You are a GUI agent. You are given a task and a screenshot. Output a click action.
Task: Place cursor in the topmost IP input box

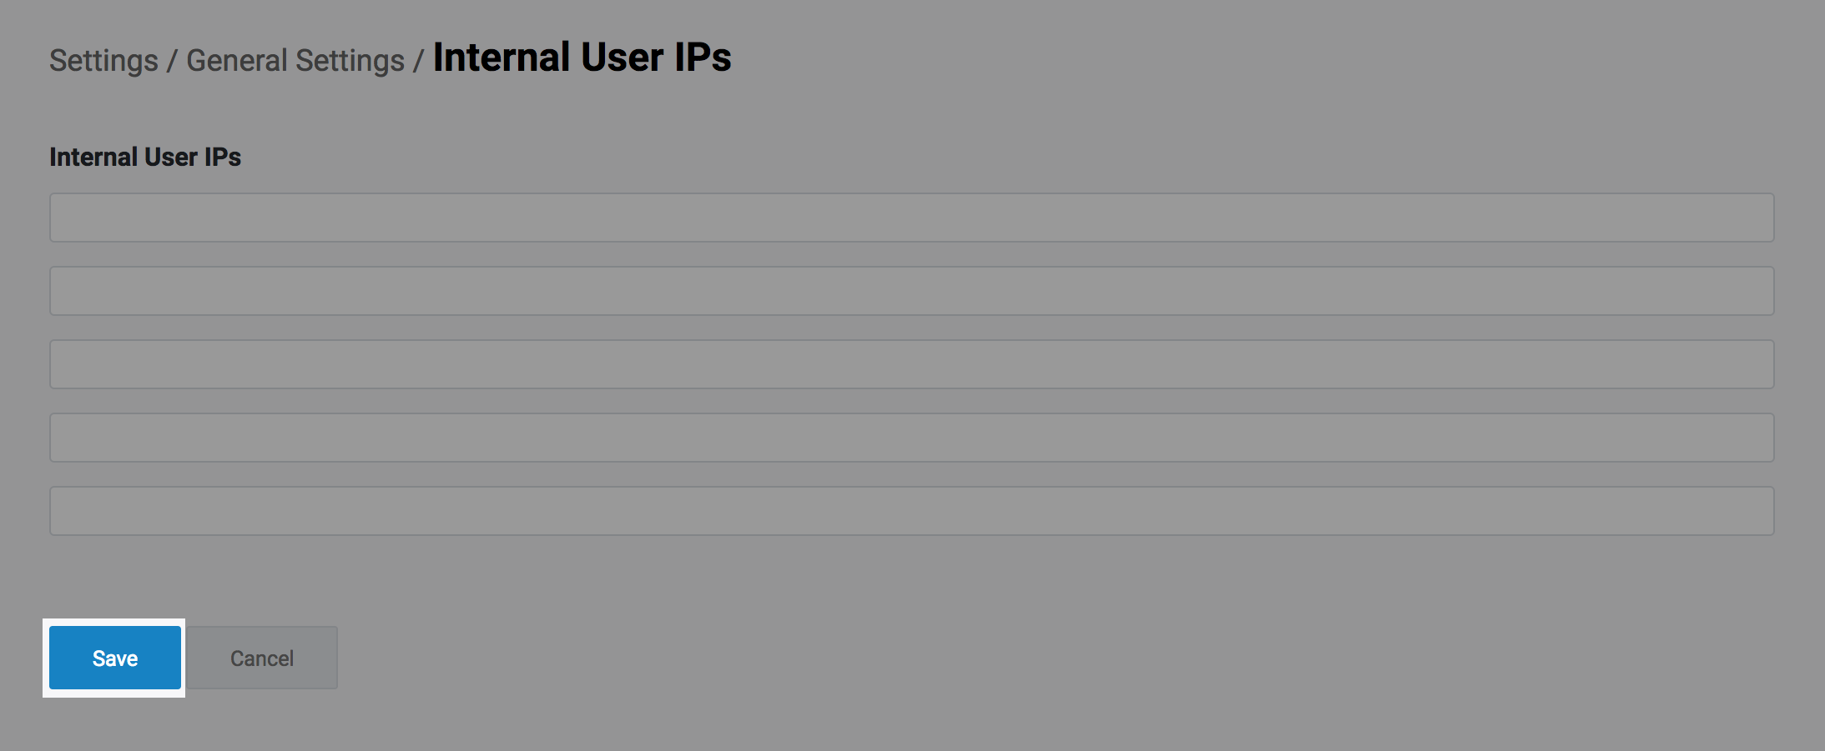tap(911, 218)
